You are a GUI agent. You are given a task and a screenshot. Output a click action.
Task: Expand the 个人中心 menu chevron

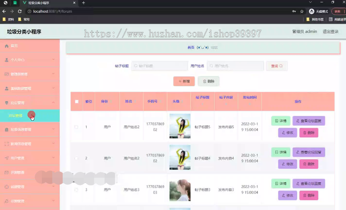[53, 59]
